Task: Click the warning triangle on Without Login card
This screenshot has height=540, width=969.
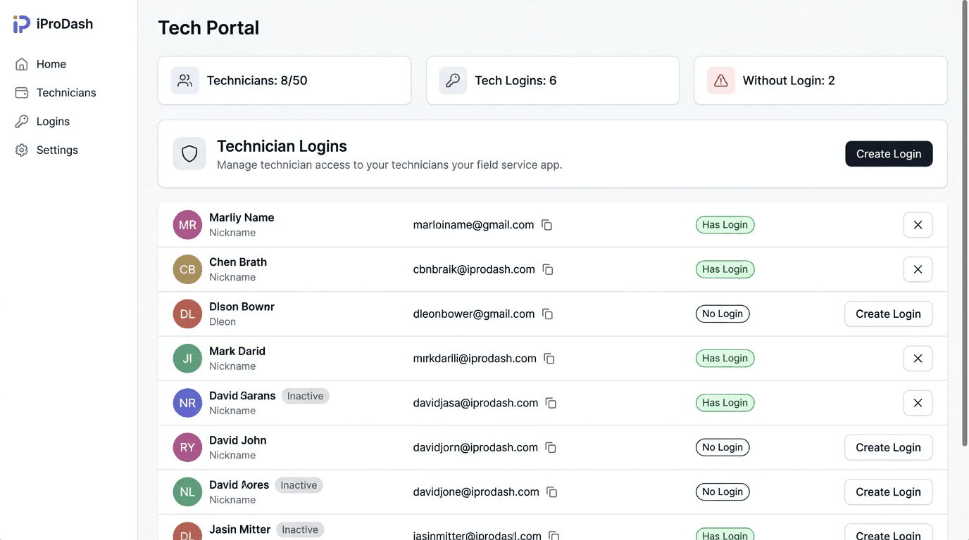Action: (720, 80)
